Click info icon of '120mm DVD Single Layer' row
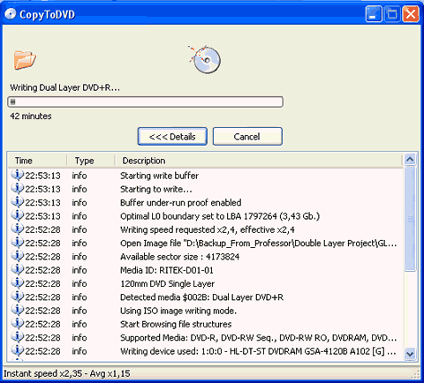 18,283
